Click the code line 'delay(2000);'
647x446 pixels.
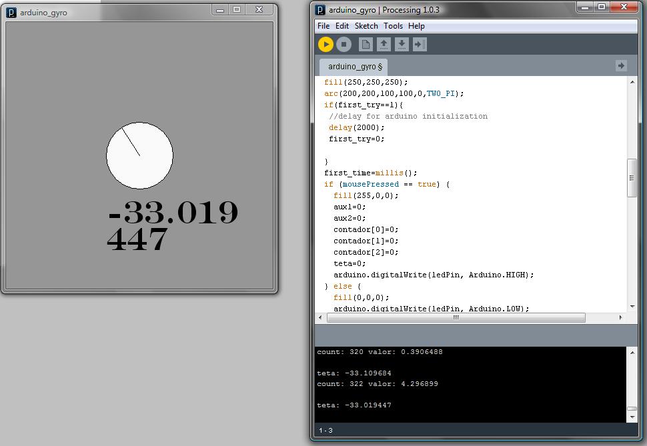tap(356, 127)
